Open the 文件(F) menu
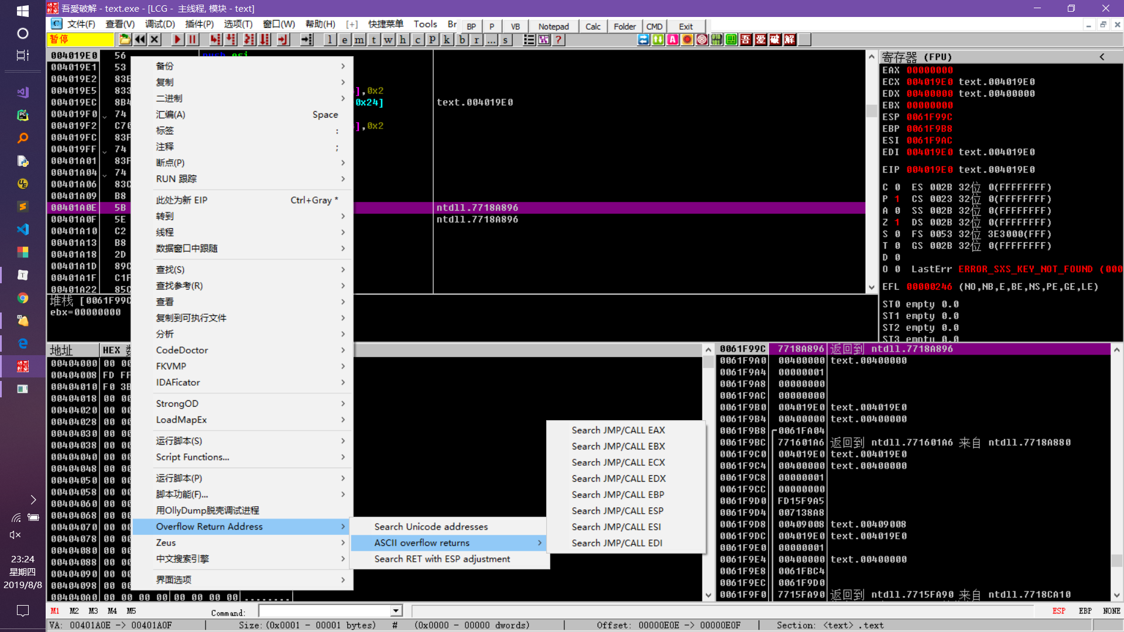This screenshot has width=1124, height=632. point(81,24)
